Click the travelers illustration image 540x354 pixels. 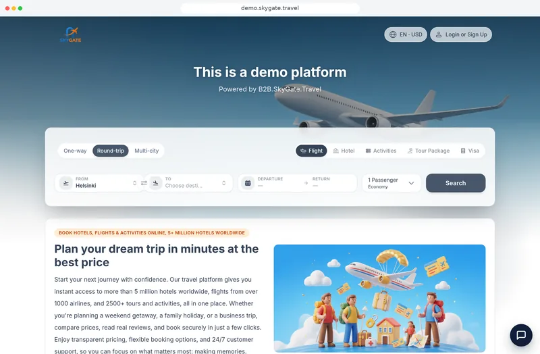(379, 298)
